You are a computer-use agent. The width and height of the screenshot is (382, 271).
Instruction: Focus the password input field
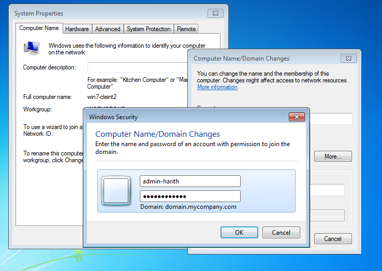190,196
